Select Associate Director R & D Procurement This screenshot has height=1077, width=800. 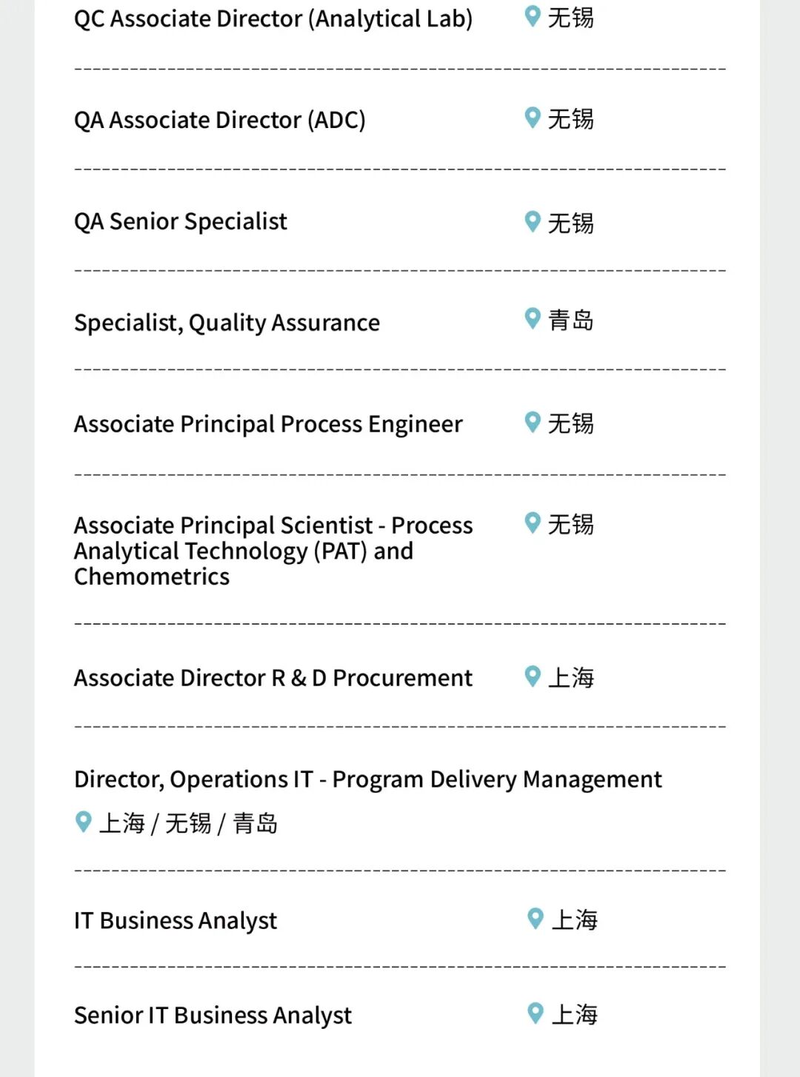click(x=273, y=678)
